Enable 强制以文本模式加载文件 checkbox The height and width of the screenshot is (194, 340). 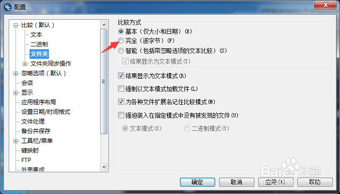121,89
